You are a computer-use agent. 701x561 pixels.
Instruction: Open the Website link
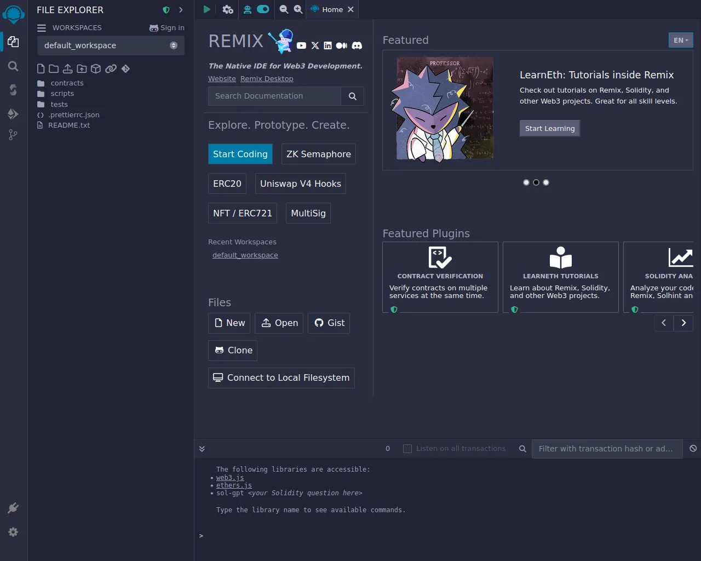coord(222,79)
